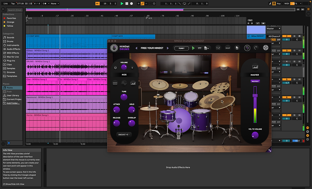Click the Tap tempo button
The image size is (312, 189).
click(13, 3)
